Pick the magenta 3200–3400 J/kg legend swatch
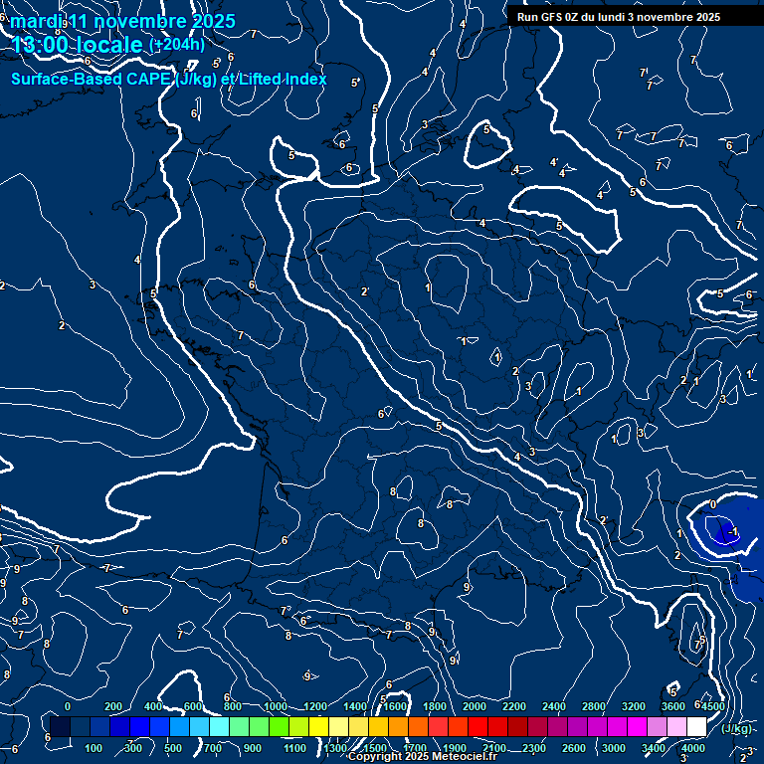The width and height of the screenshot is (764, 764). click(637, 726)
